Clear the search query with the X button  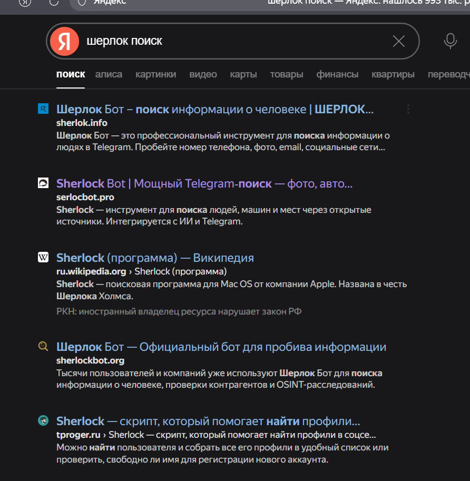[x=398, y=41]
